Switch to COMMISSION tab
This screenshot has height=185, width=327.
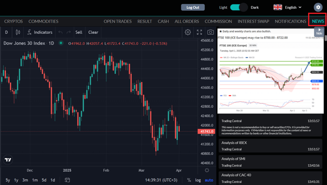tap(218, 21)
